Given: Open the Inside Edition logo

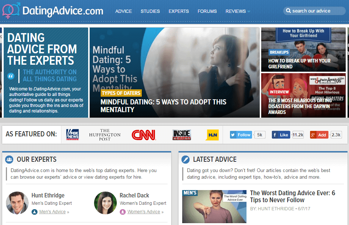Looking at the screenshot, I should tap(181, 135).
